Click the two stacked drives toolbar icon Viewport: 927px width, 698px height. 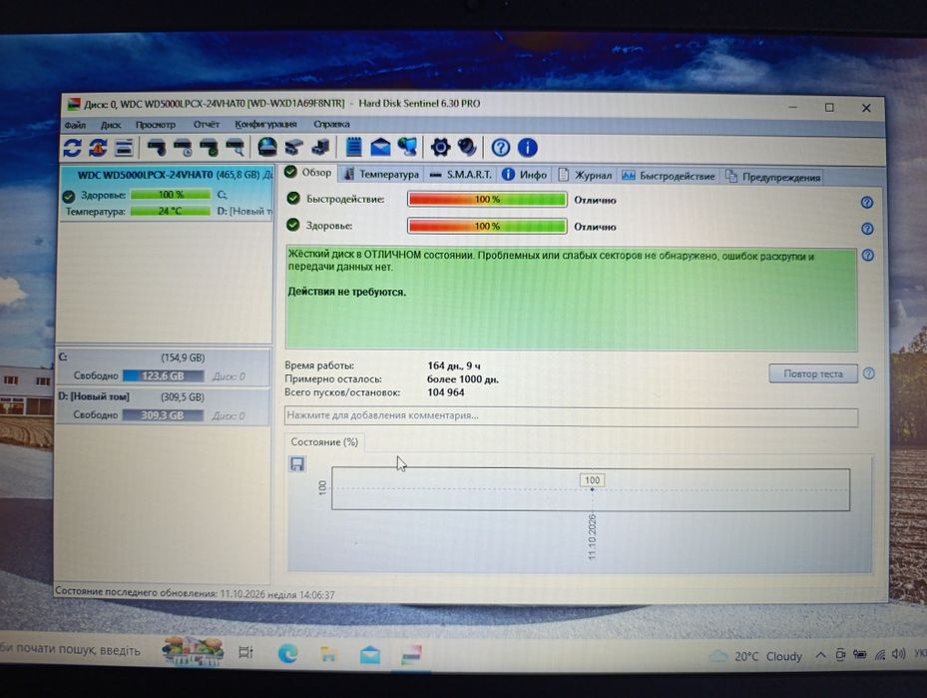[x=293, y=148]
